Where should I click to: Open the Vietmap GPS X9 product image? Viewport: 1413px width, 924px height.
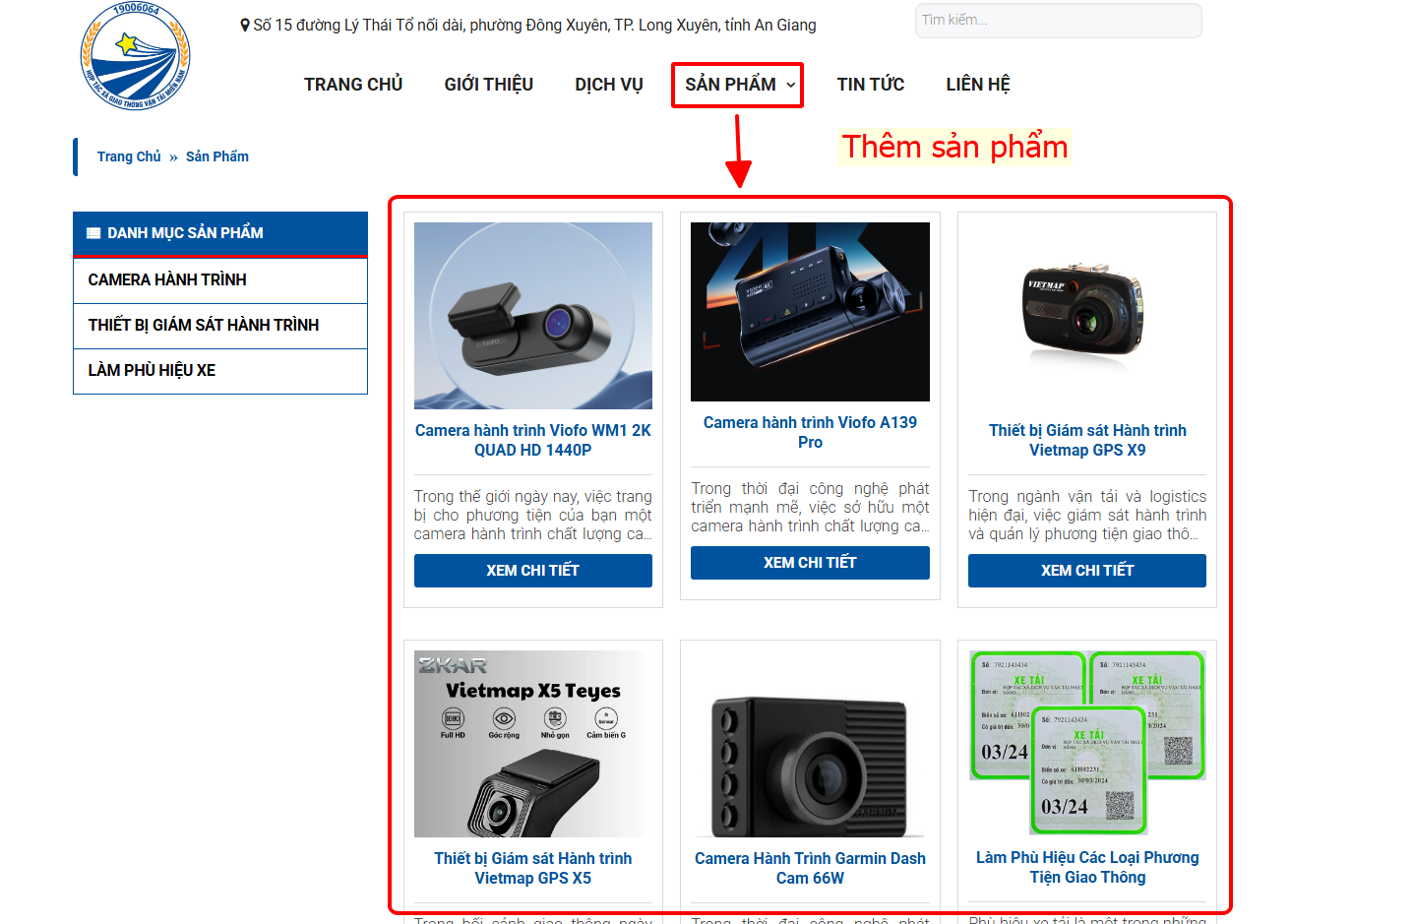[1087, 316]
